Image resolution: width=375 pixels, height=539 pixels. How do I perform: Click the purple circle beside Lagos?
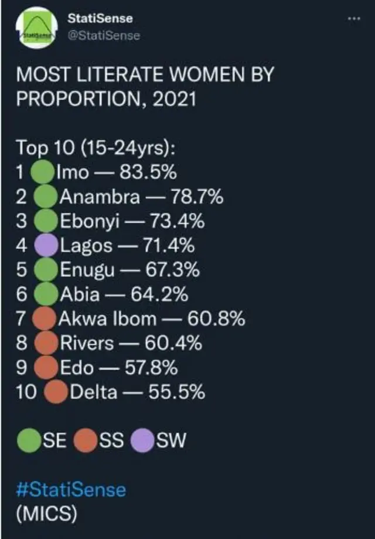(46, 246)
